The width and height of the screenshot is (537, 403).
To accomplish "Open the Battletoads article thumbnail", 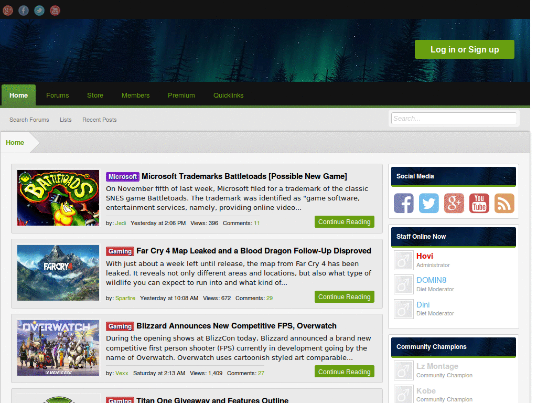I will point(58,198).
